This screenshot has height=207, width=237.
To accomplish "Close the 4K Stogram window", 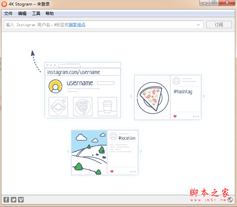I will pyautogui.click(x=227, y=3).
